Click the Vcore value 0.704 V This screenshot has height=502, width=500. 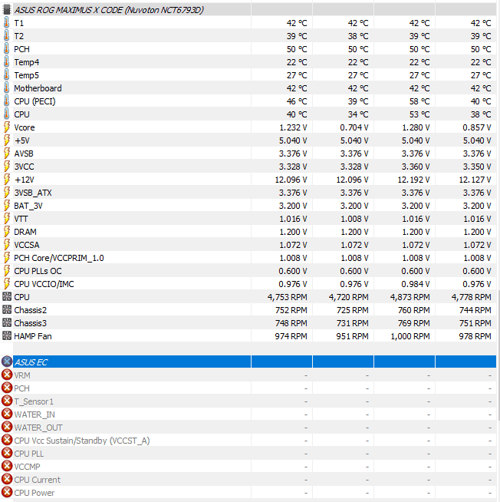point(354,127)
